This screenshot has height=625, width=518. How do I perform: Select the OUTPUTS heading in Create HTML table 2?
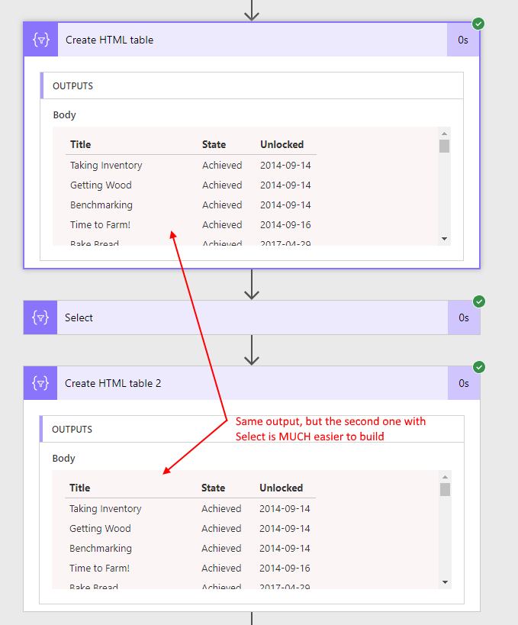72,430
